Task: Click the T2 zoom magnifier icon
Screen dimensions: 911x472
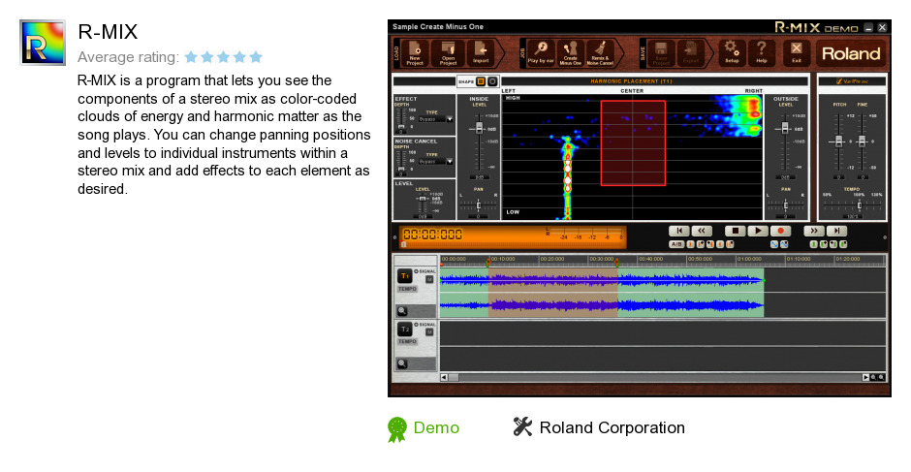Action: (401, 363)
